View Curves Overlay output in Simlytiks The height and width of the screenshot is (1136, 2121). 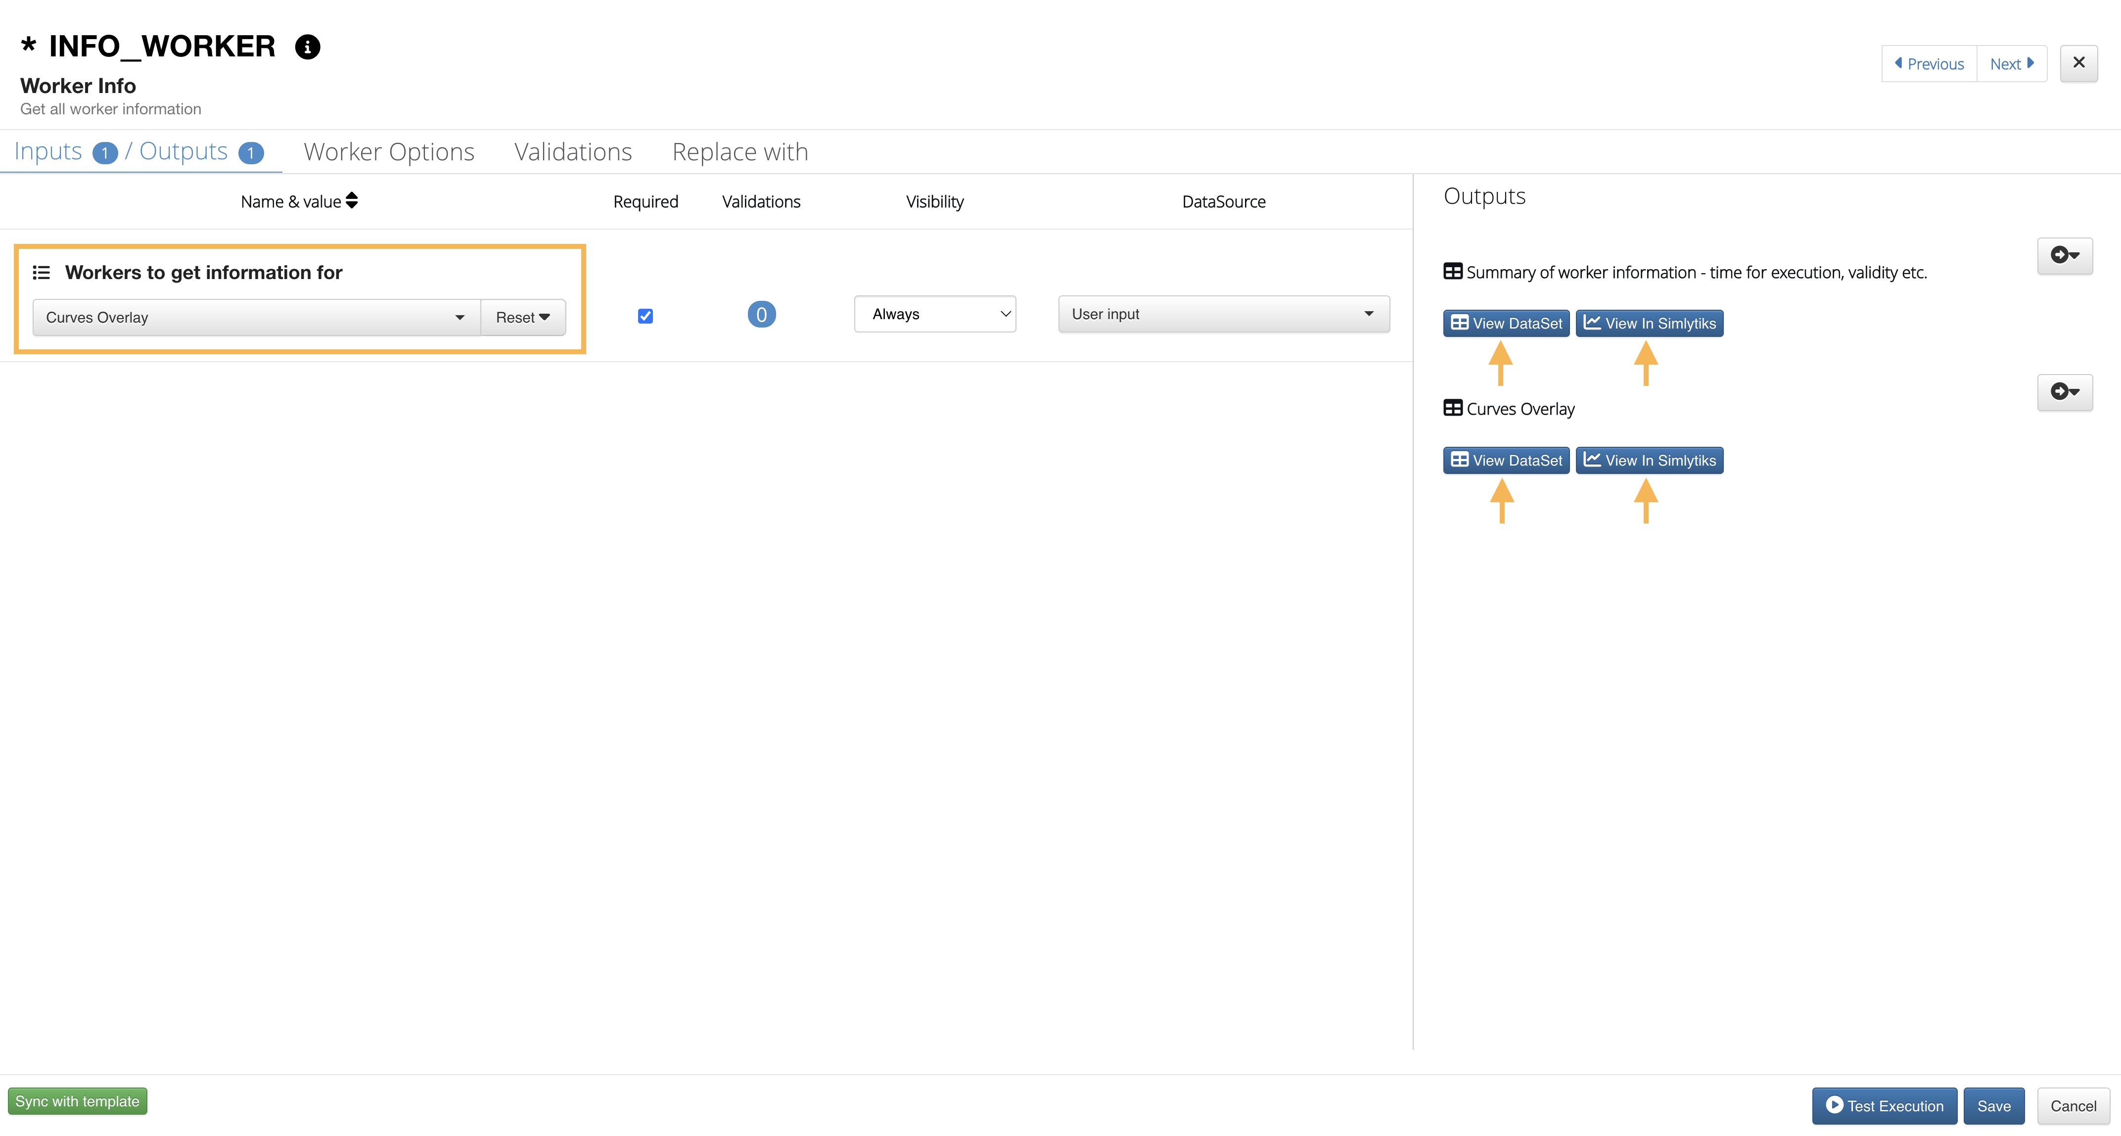click(x=1649, y=461)
